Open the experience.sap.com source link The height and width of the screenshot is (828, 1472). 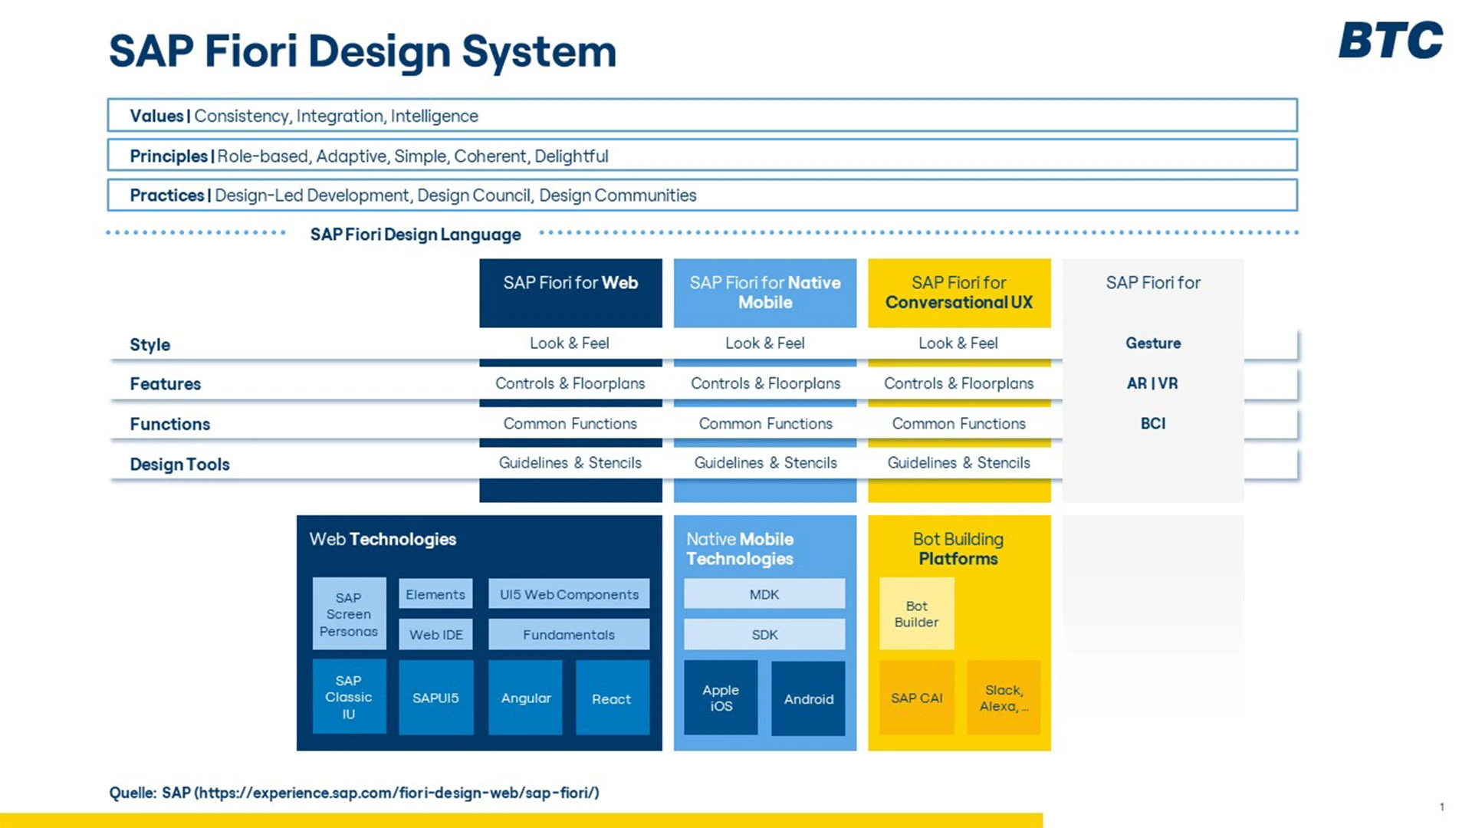click(396, 792)
